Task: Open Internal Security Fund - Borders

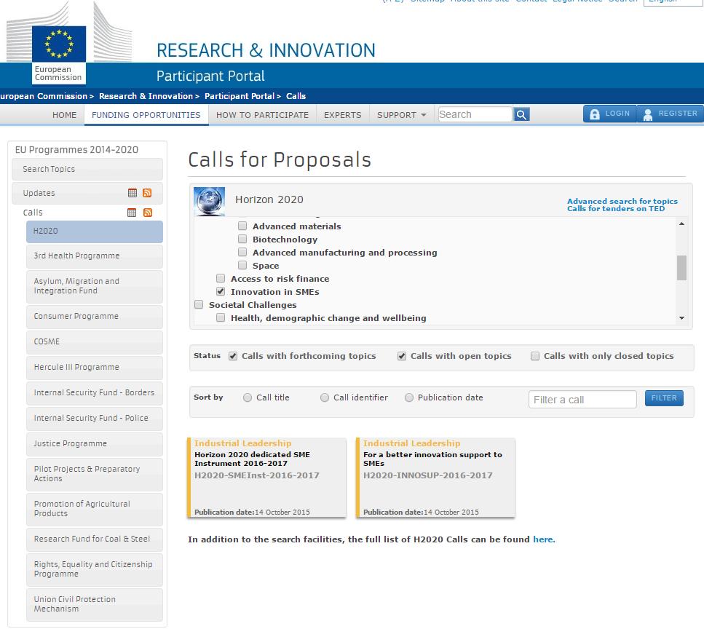Action: (x=95, y=393)
